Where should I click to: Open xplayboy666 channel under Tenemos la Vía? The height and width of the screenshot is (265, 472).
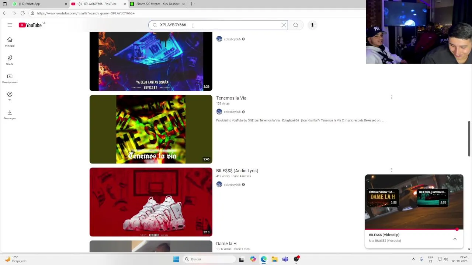coord(232,112)
